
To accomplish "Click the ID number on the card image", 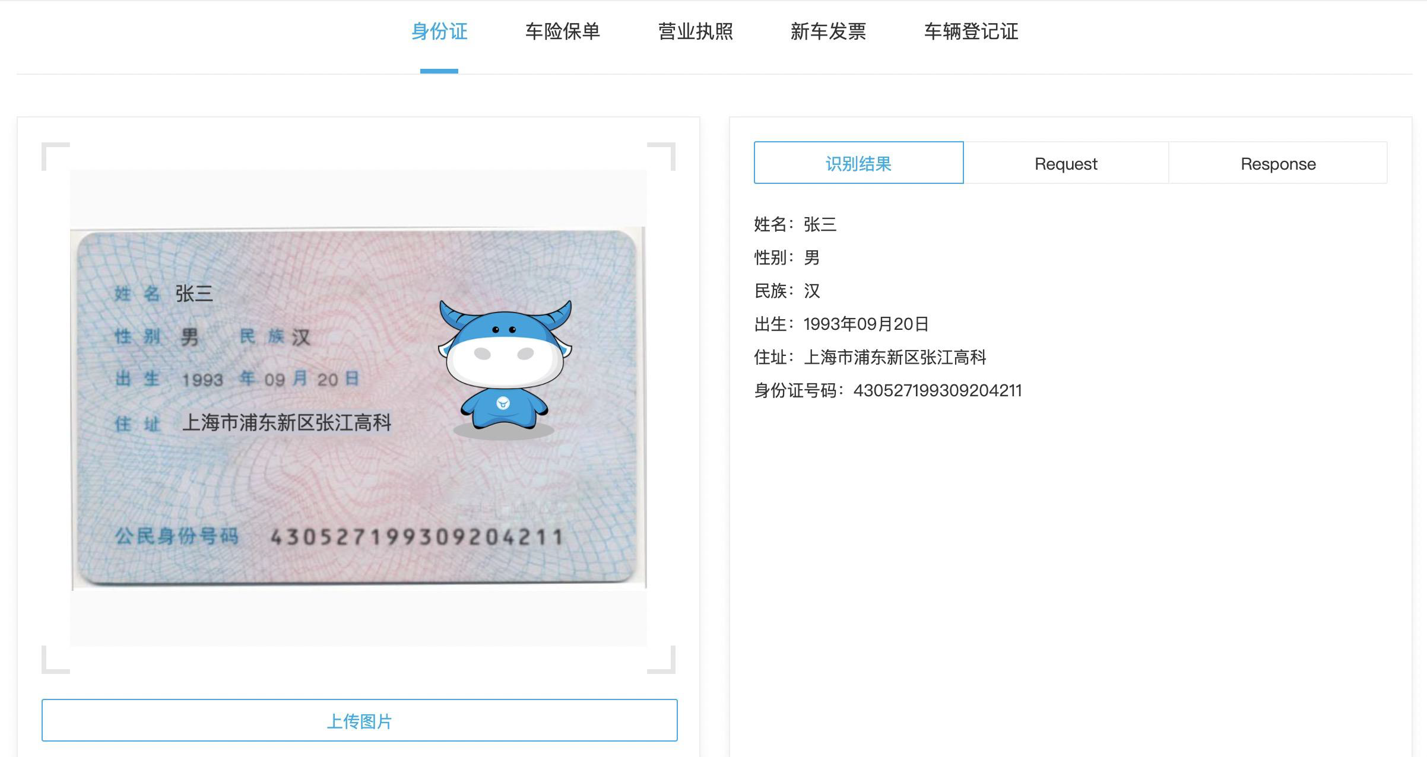I will coord(416,537).
